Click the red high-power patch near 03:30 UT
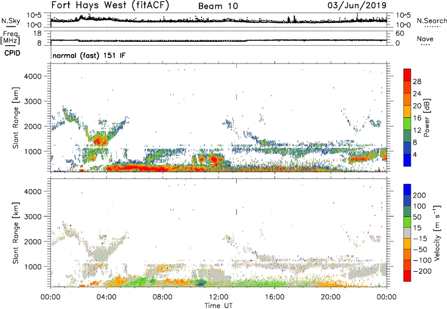The image size is (447, 309). pos(99,141)
